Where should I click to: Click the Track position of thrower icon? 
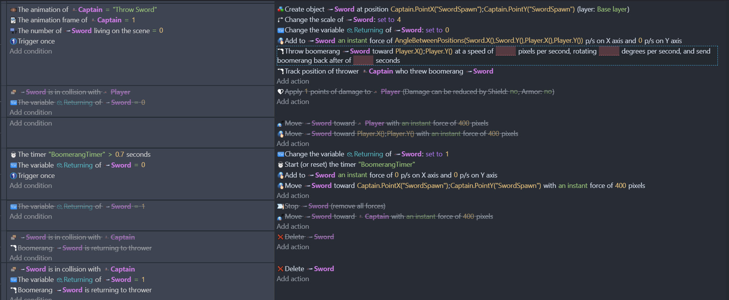[x=281, y=71]
